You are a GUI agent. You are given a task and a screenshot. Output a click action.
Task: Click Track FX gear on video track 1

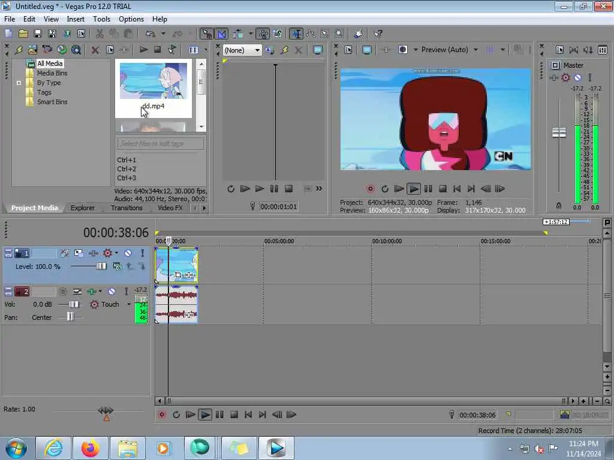[107, 253]
